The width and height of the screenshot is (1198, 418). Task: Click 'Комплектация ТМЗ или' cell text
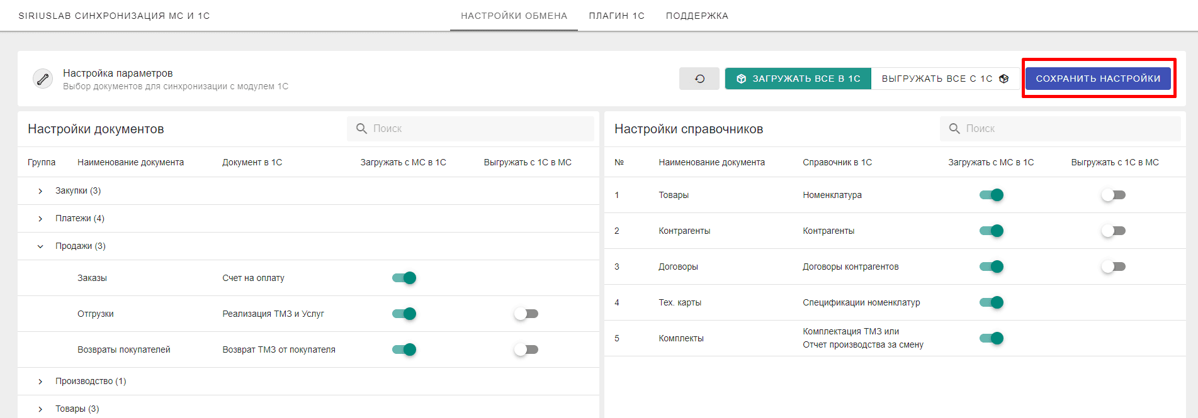click(850, 331)
